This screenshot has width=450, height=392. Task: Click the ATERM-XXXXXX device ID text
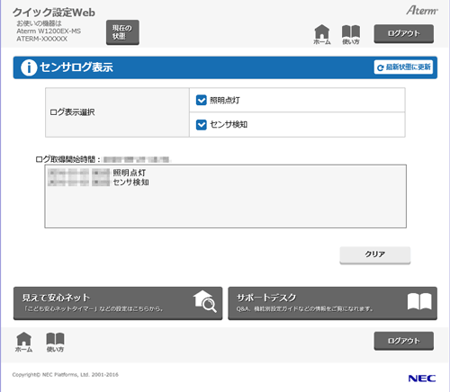click(42, 39)
